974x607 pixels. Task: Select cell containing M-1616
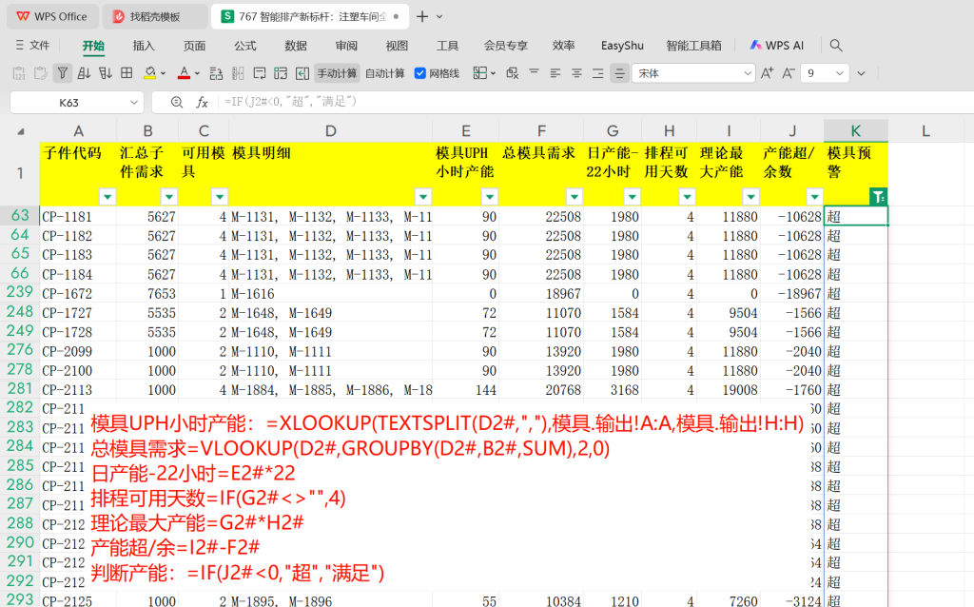coord(330,294)
